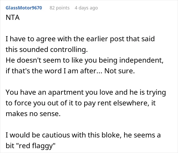Screen dimensions: 178x153
Task: Click the line "makes no sense."
Action: (33, 114)
